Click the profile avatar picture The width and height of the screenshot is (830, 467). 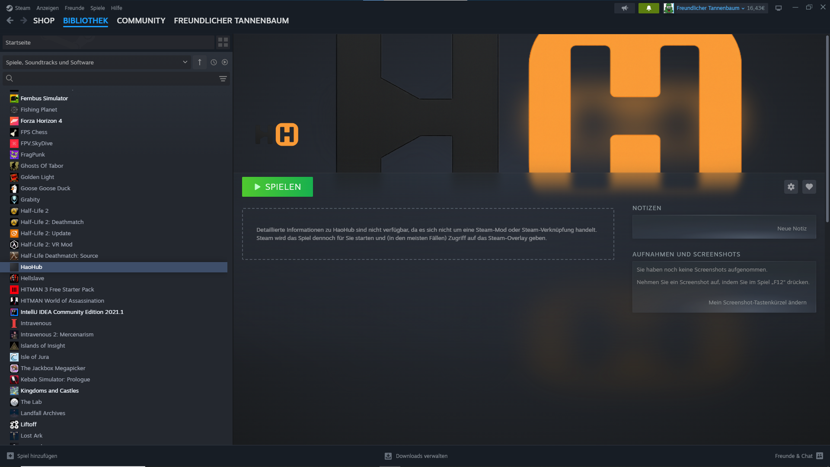[669, 8]
